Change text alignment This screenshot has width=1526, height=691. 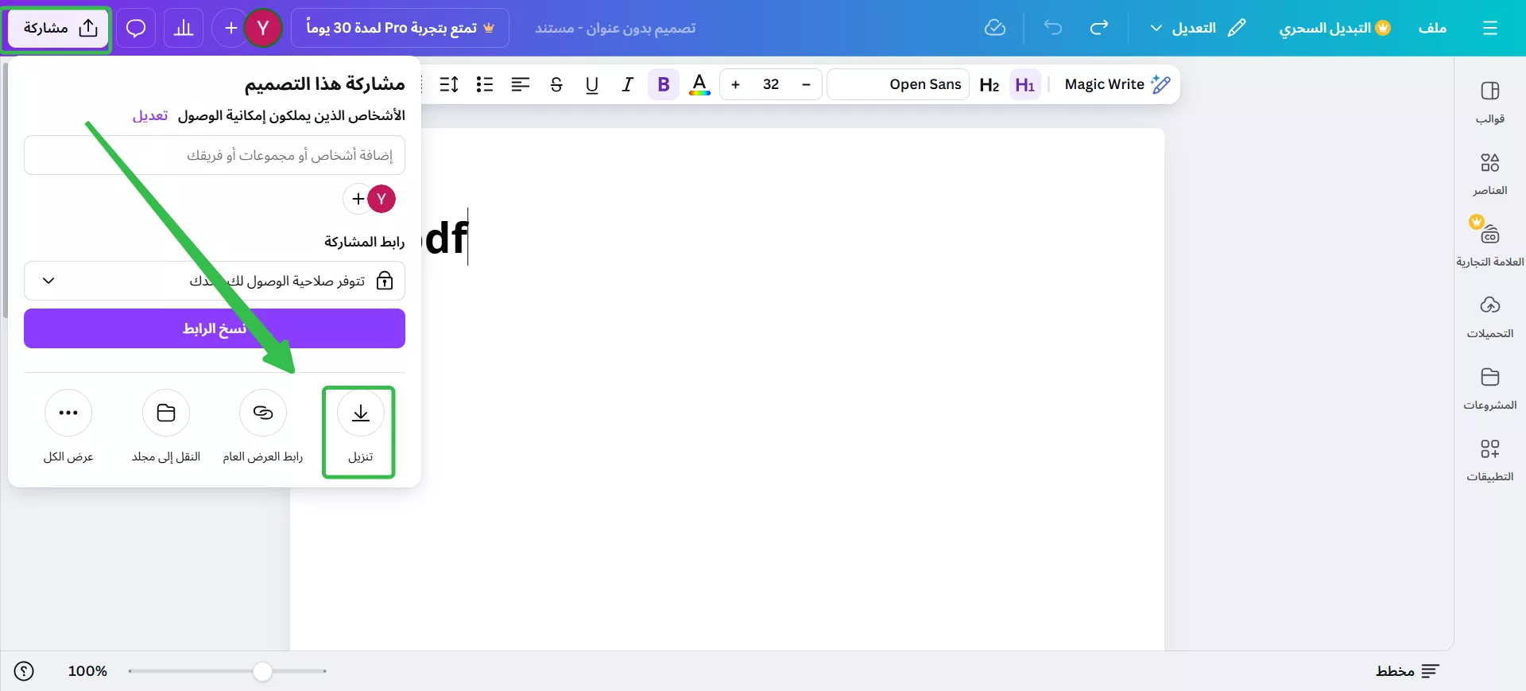(521, 84)
